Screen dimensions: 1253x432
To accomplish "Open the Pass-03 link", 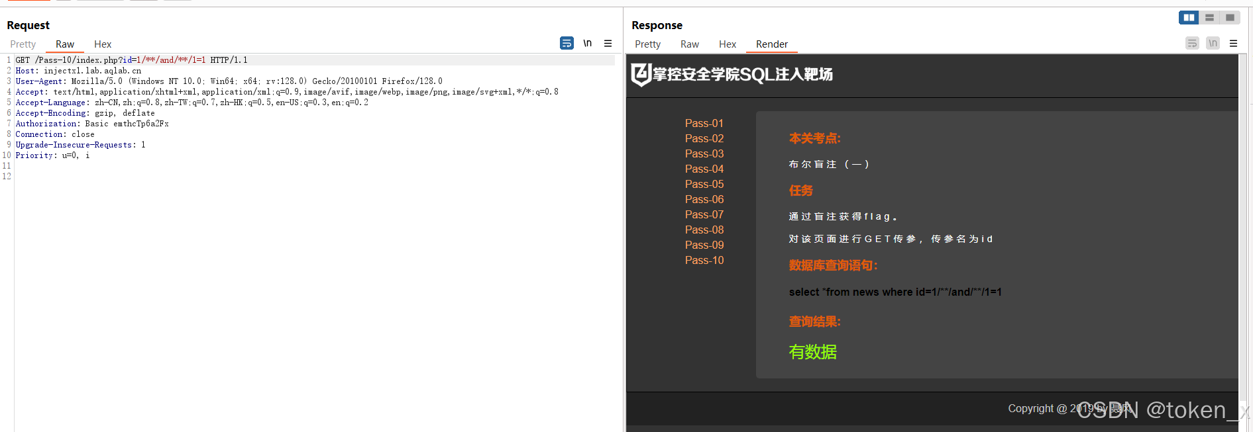I will [x=704, y=153].
